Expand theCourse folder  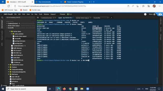click(x=8, y=74)
